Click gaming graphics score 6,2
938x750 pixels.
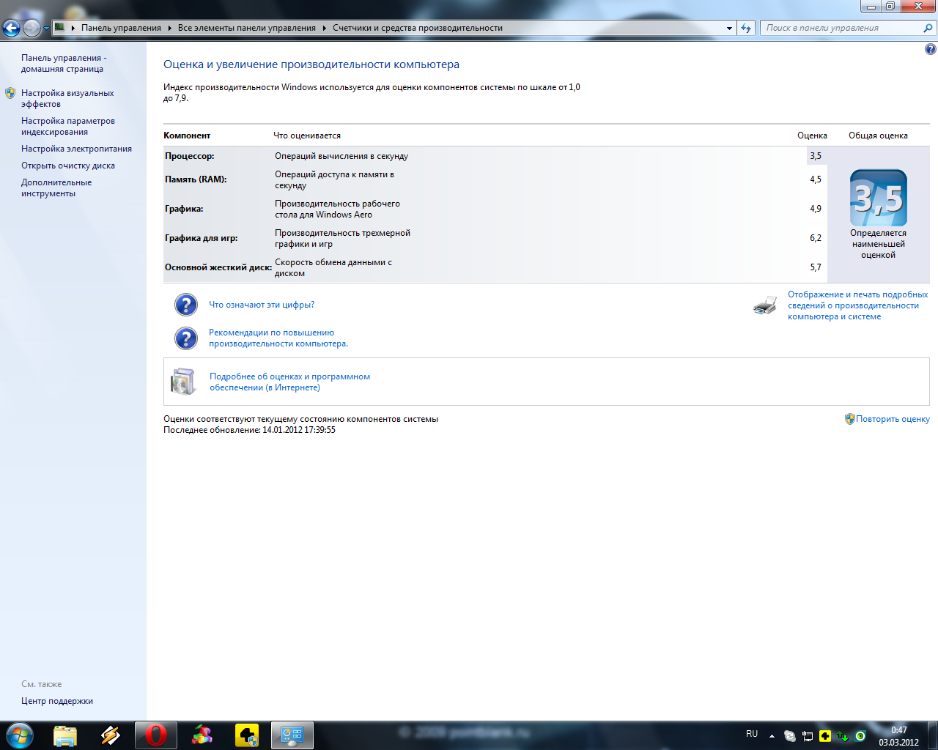(x=816, y=238)
